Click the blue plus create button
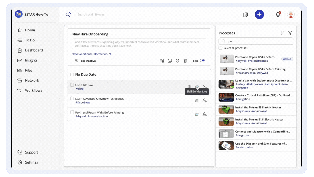This screenshot has height=177, width=314. (259, 14)
